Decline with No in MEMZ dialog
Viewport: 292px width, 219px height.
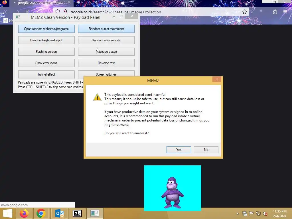206,150
